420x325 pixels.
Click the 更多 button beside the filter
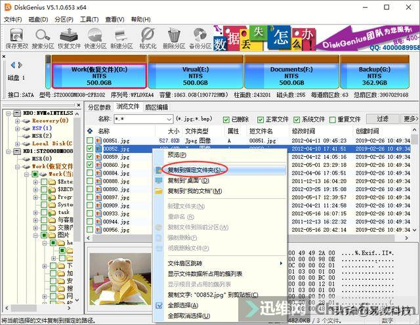point(411,119)
